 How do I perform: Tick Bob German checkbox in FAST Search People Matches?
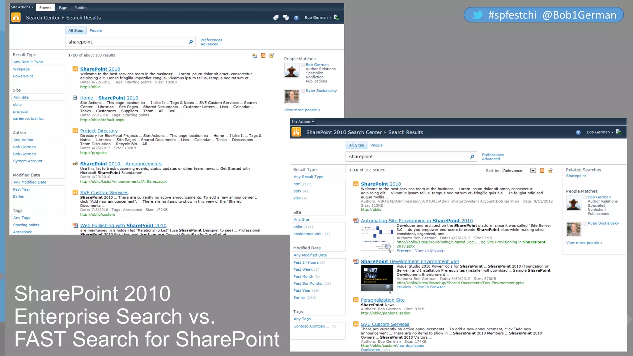[x=585, y=197]
